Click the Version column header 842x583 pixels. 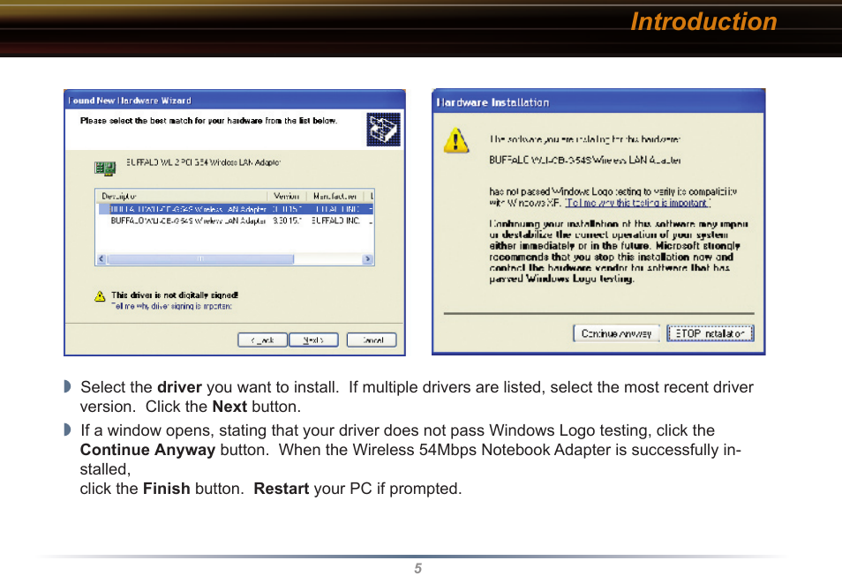287,196
